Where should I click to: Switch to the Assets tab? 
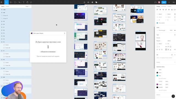7,6
